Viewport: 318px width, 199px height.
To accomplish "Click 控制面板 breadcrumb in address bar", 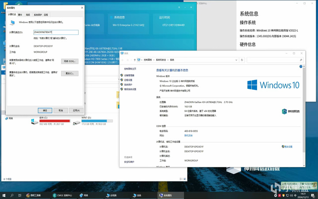I will coord(148,60).
